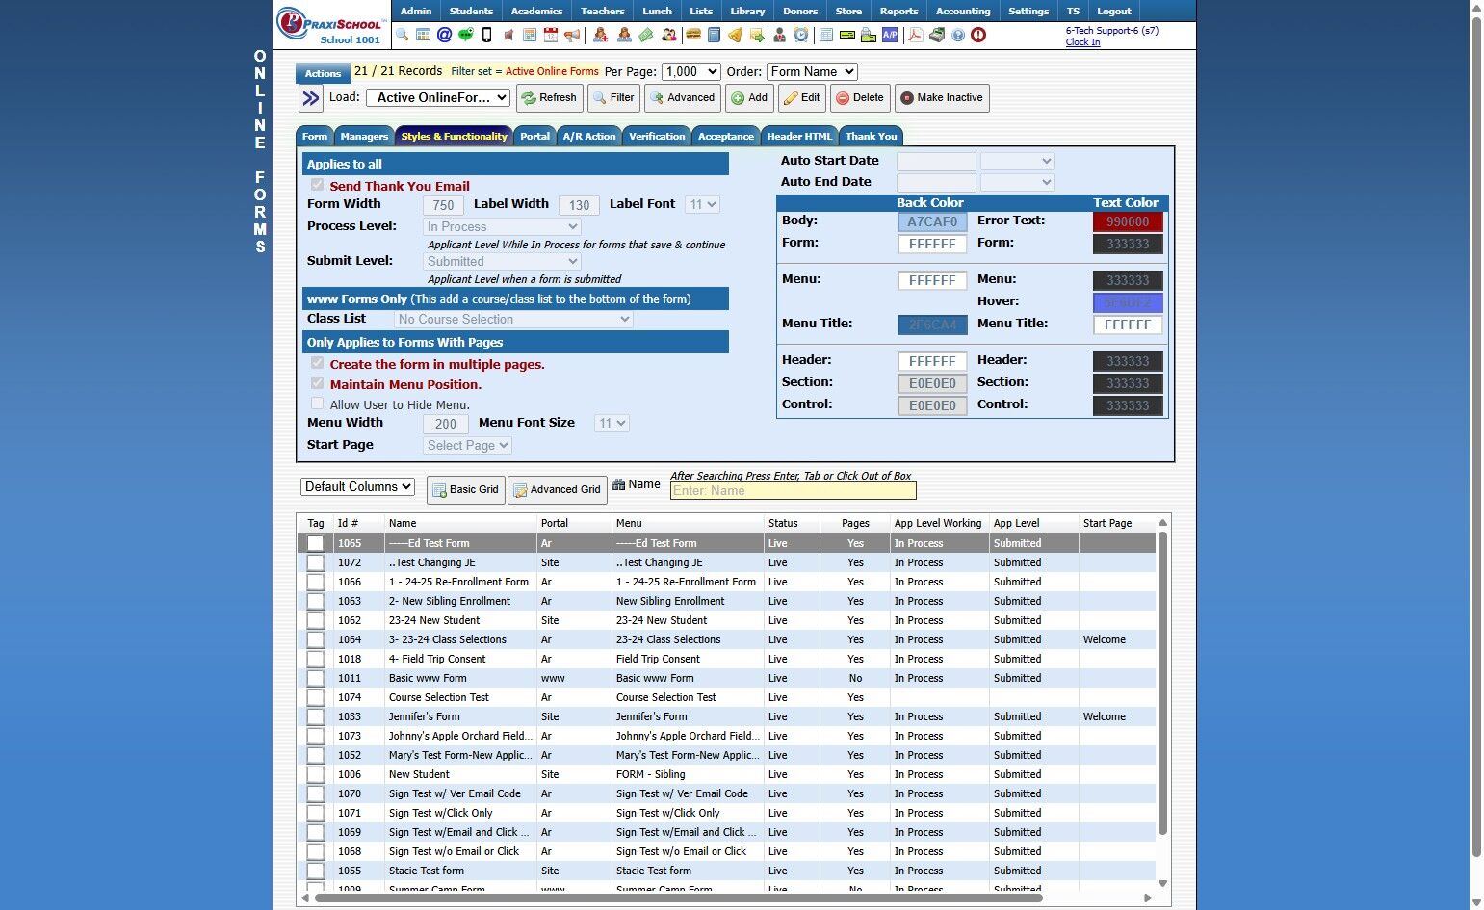Open the Header HTML tab
This screenshot has height=910, width=1484.
[799, 136]
